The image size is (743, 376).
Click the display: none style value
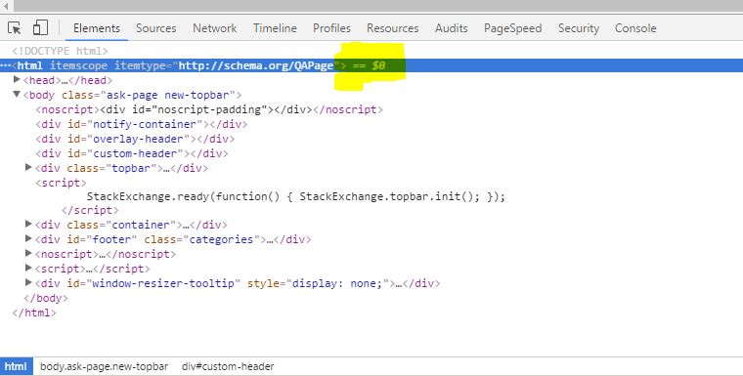coord(338,283)
